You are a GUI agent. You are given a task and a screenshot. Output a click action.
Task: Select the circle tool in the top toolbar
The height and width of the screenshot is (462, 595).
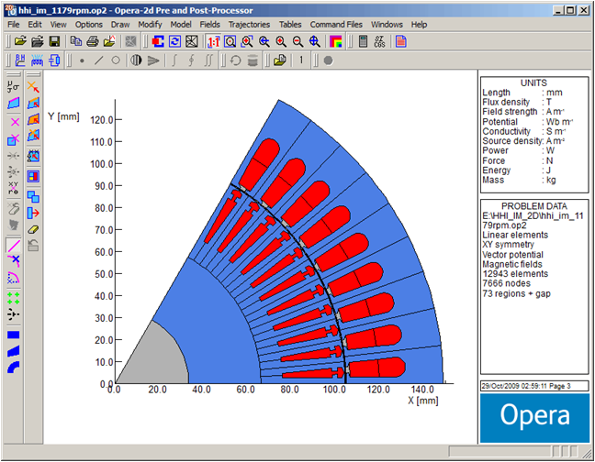click(115, 60)
